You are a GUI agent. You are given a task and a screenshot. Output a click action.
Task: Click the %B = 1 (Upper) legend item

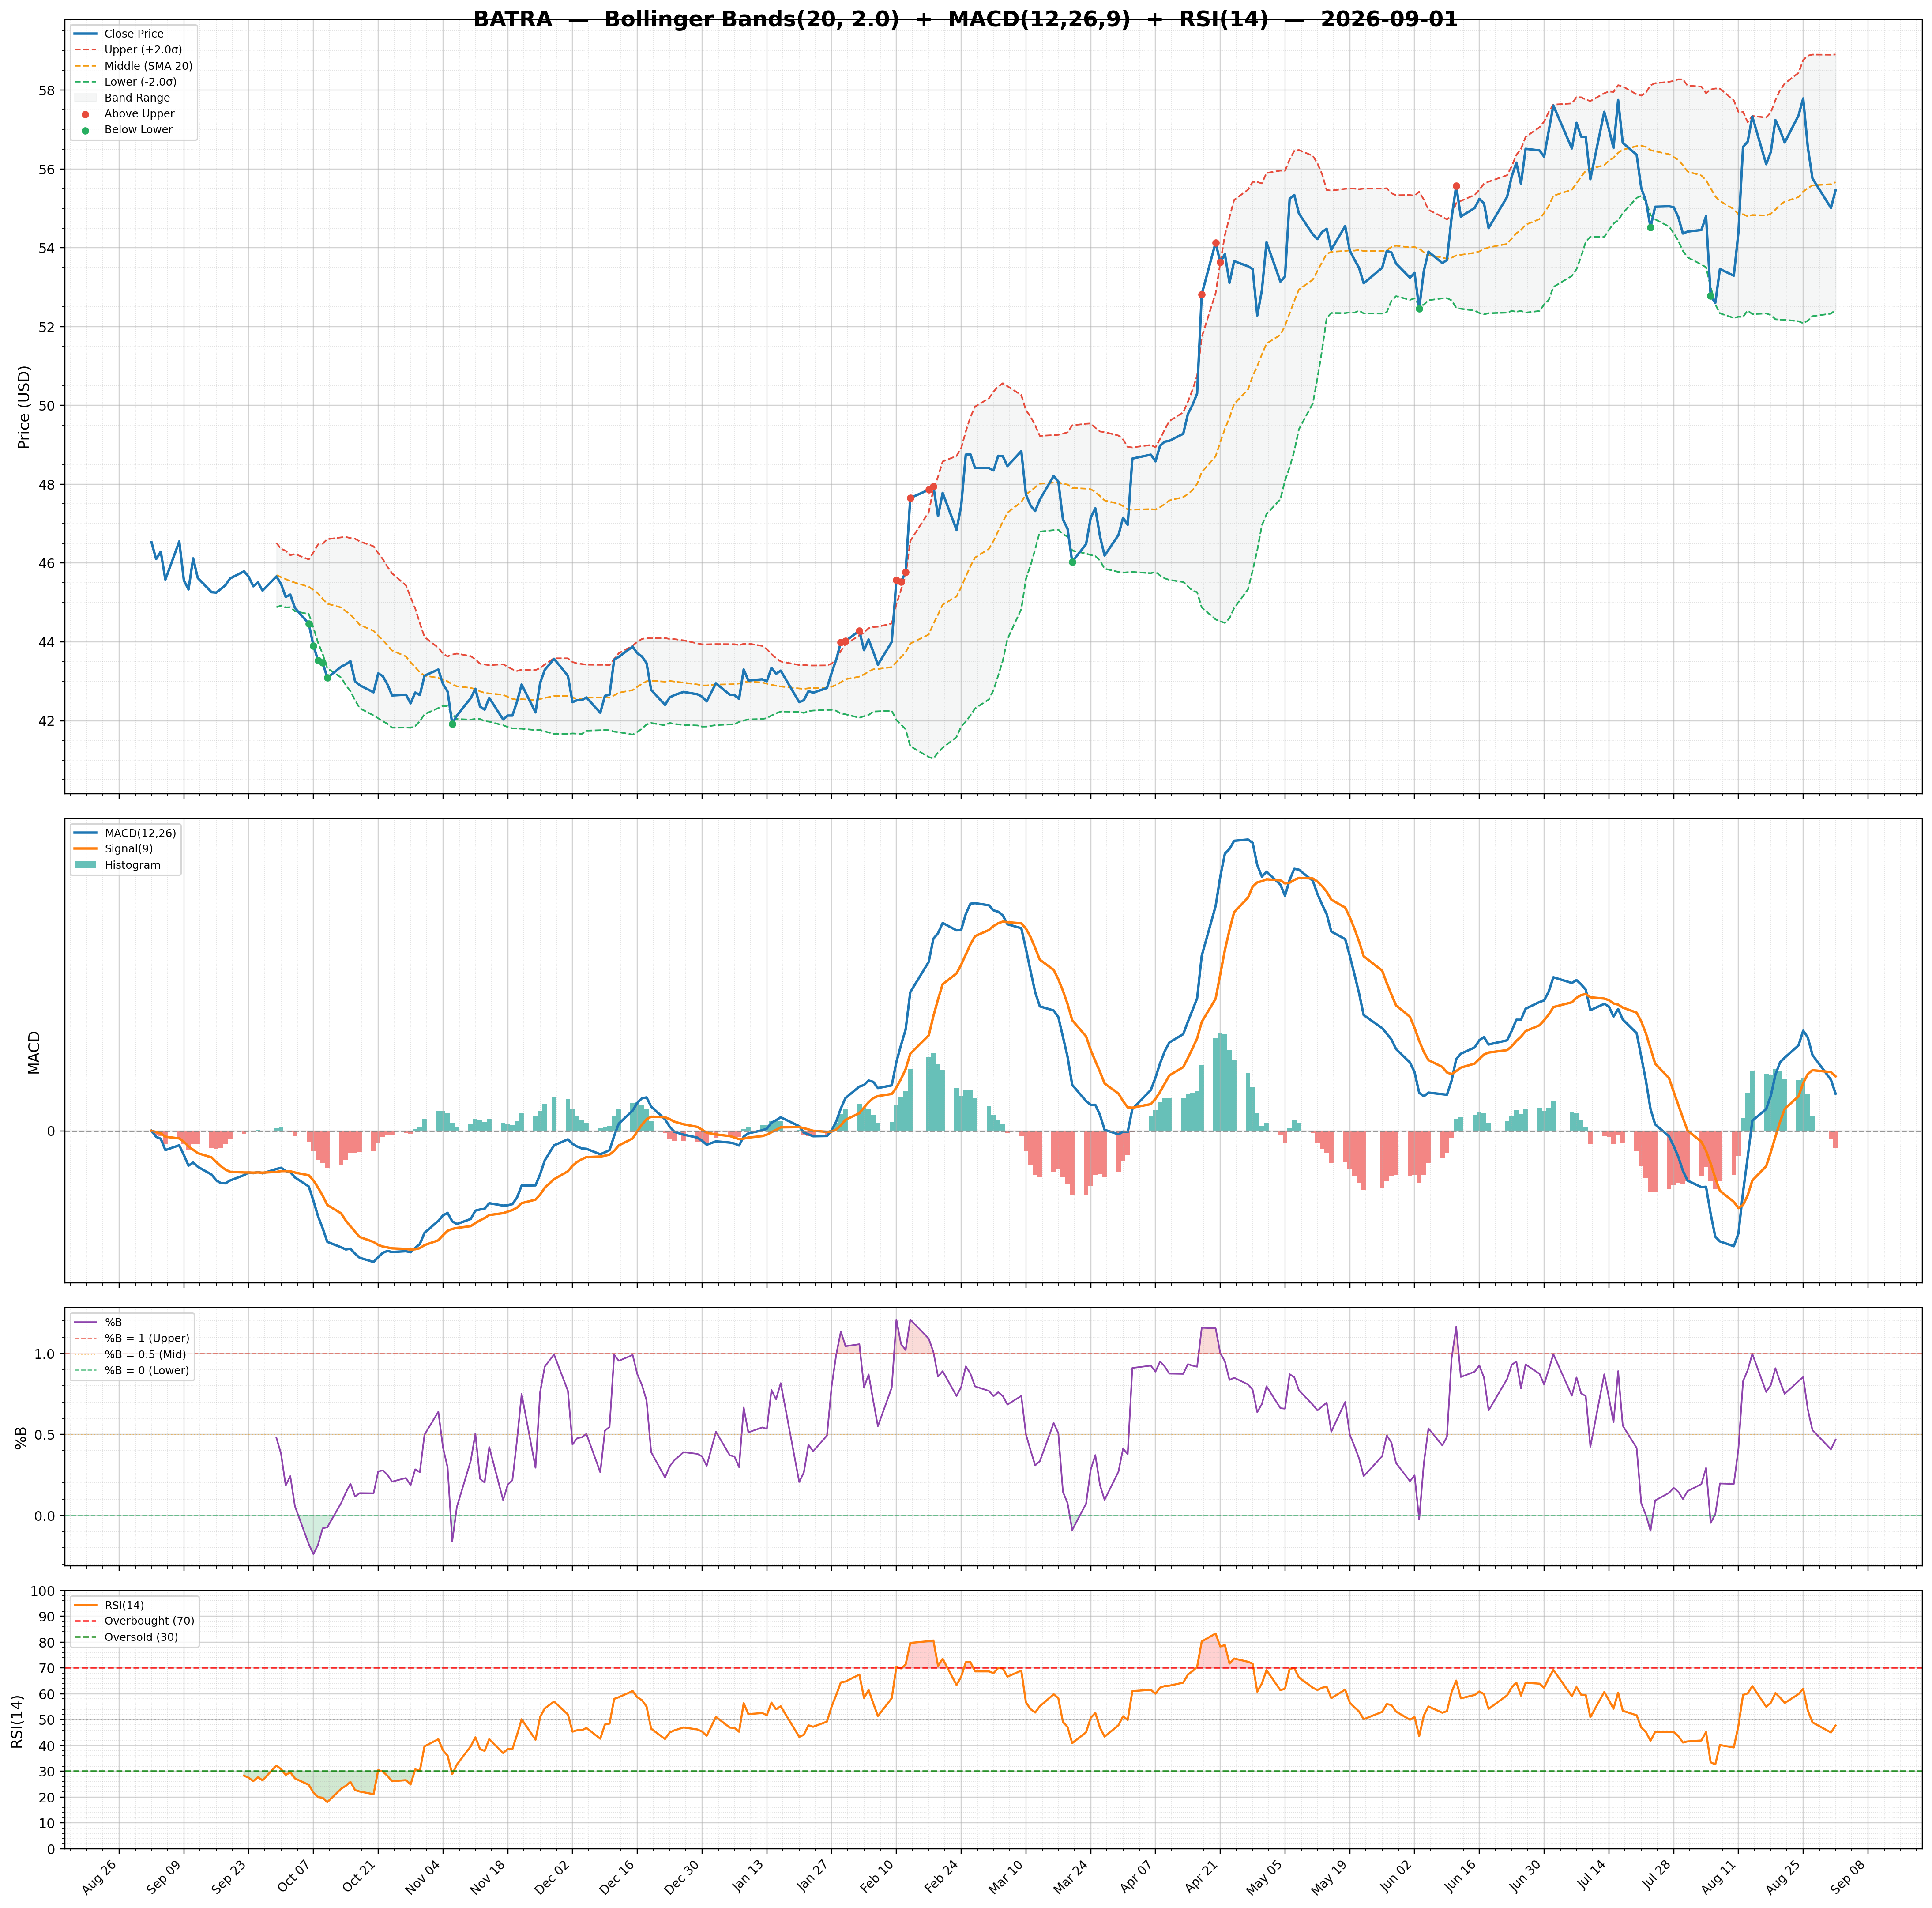(131, 1338)
